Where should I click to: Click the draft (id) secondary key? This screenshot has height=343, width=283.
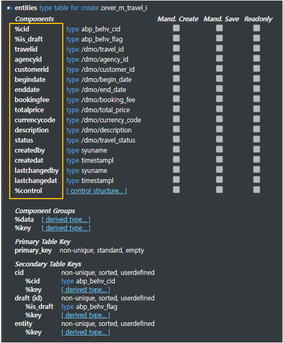29,298
